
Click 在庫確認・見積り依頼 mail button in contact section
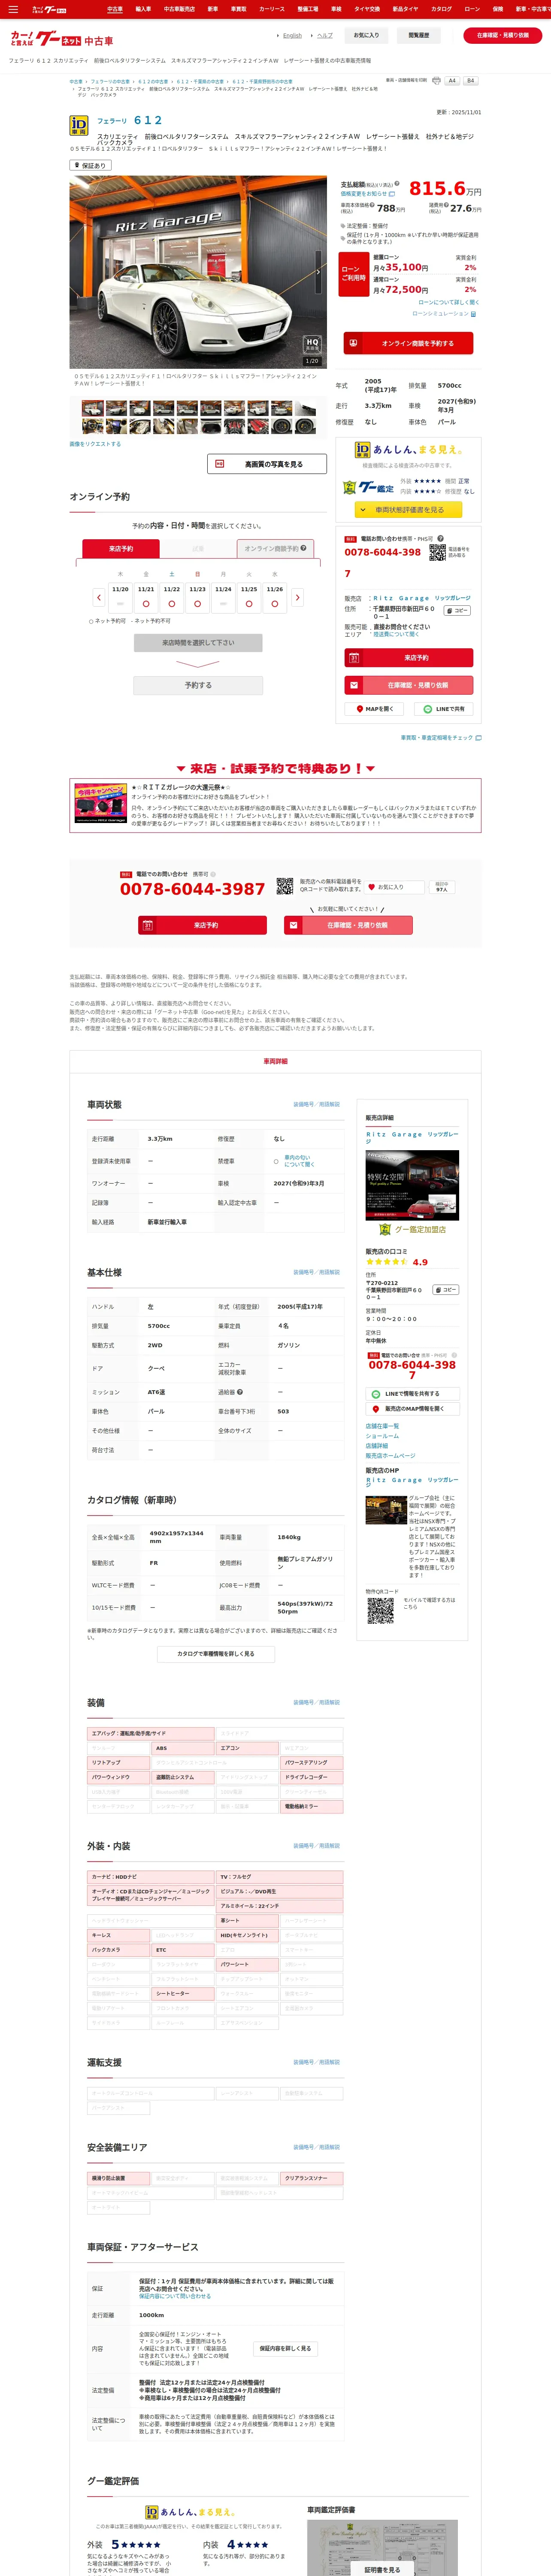[x=348, y=926]
